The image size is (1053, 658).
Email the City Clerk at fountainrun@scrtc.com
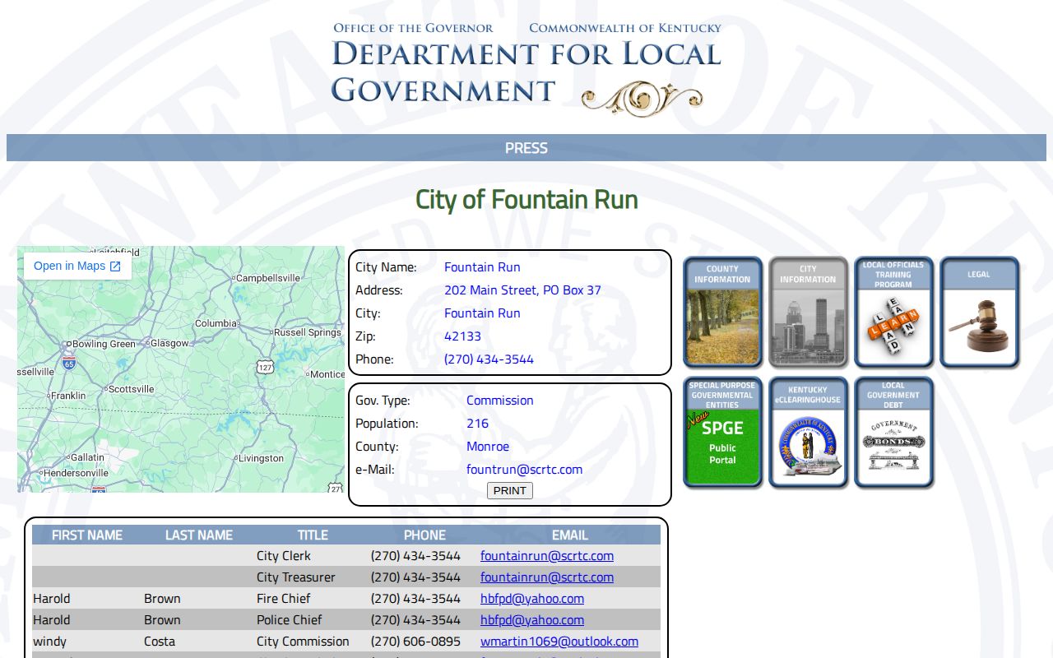[x=547, y=556]
